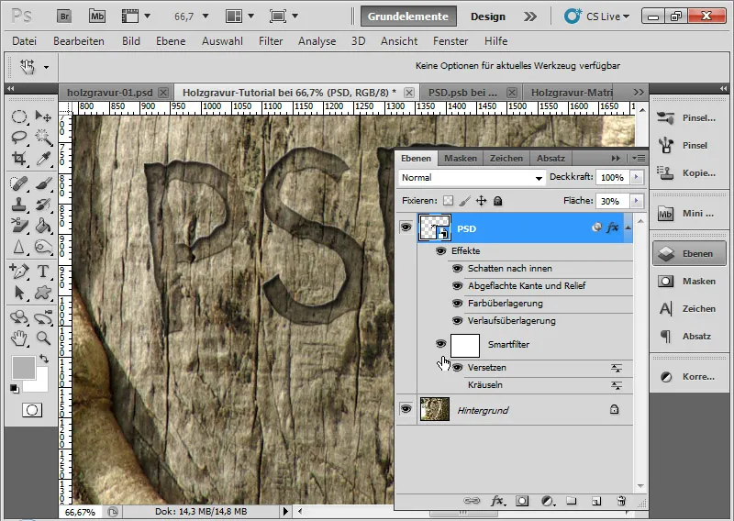Select the Hand tool
The height and width of the screenshot is (521, 734).
[x=18, y=338]
